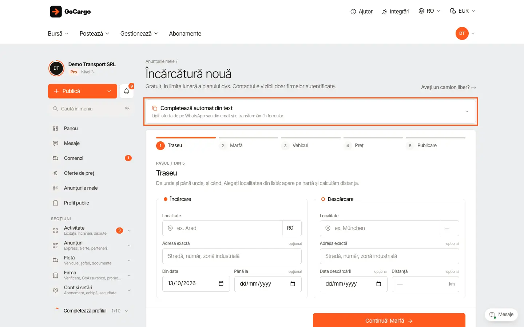524x327 pixels.
Task: Open the Gestionează menu
Action: 139,33
